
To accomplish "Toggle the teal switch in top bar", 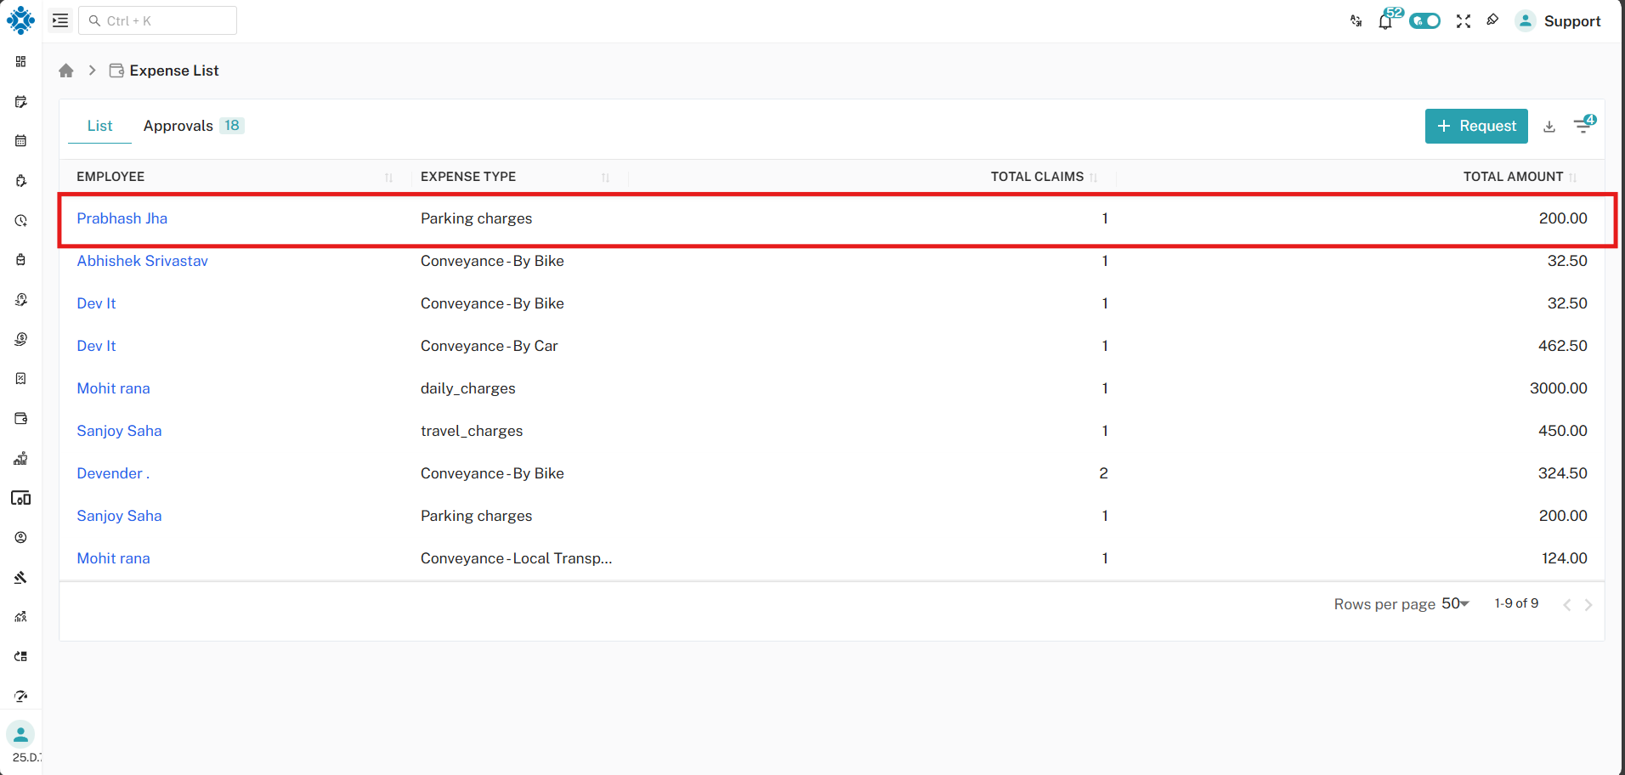I will click(x=1424, y=21).
